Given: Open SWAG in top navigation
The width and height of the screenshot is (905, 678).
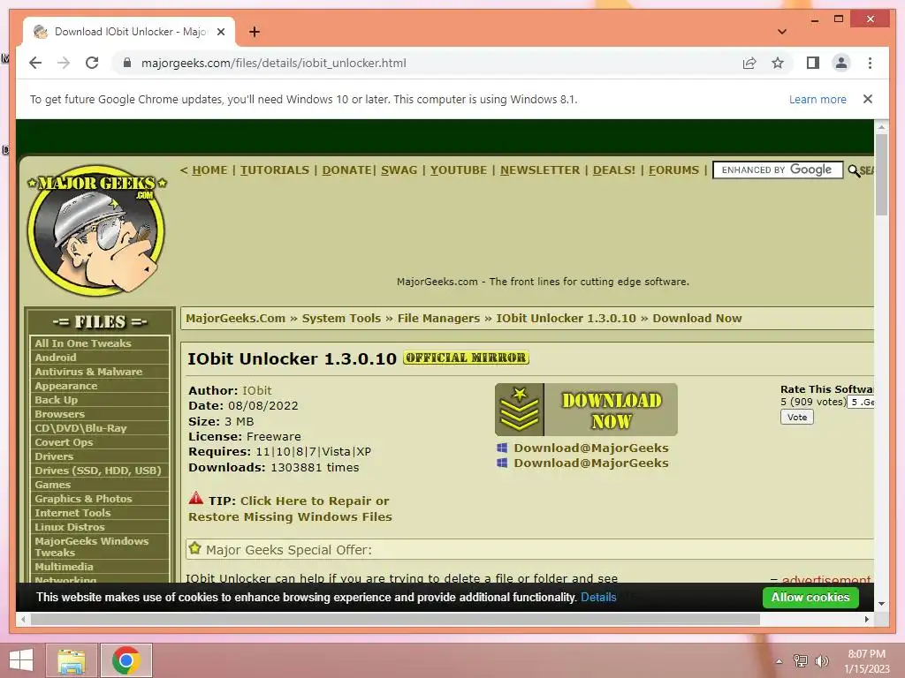Looking at the screenshot, I should pos(399,170).
